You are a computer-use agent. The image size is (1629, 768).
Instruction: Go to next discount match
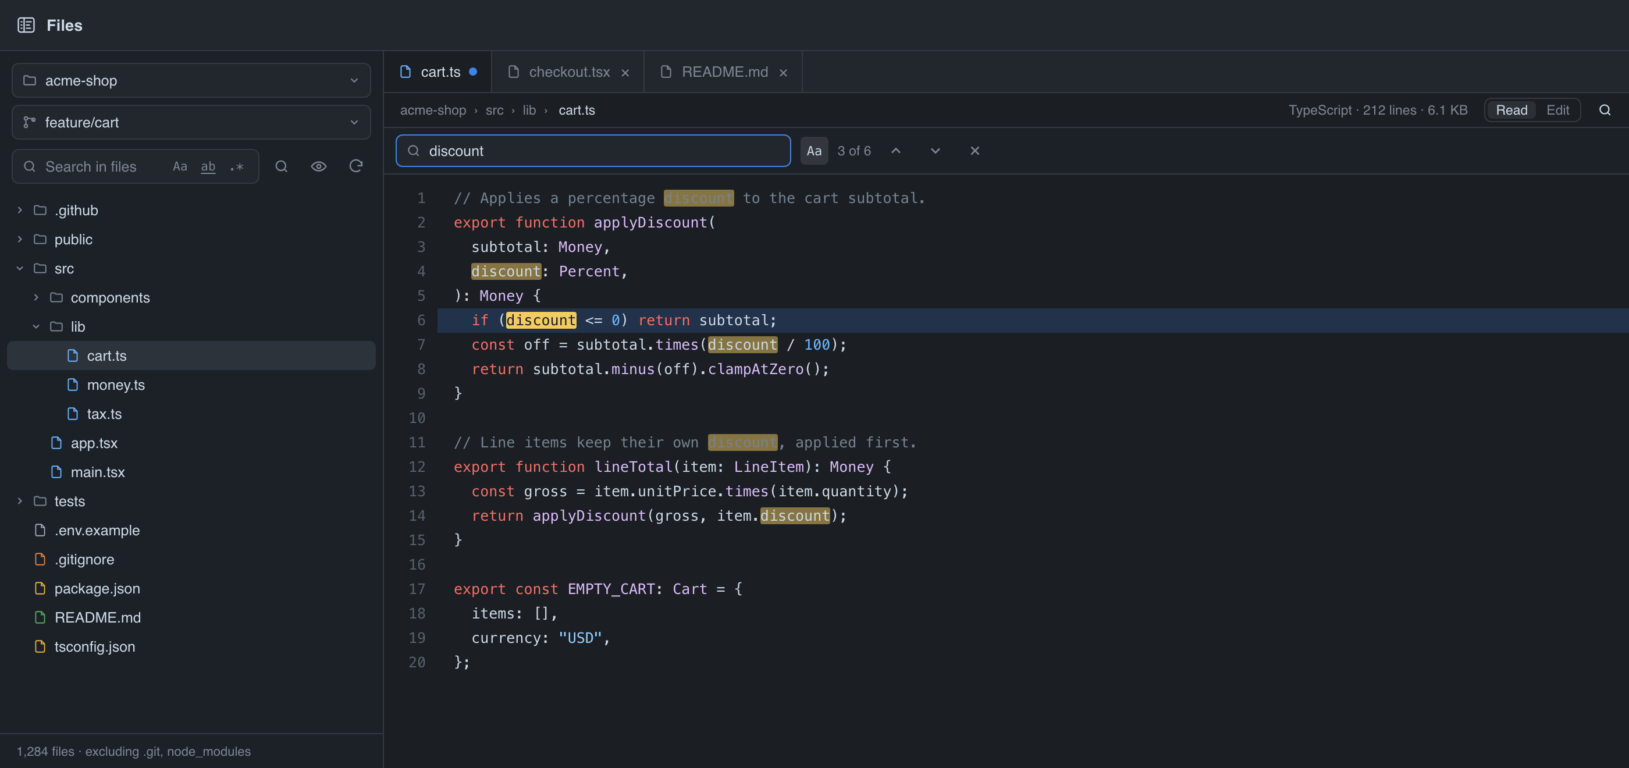point(936,151)
